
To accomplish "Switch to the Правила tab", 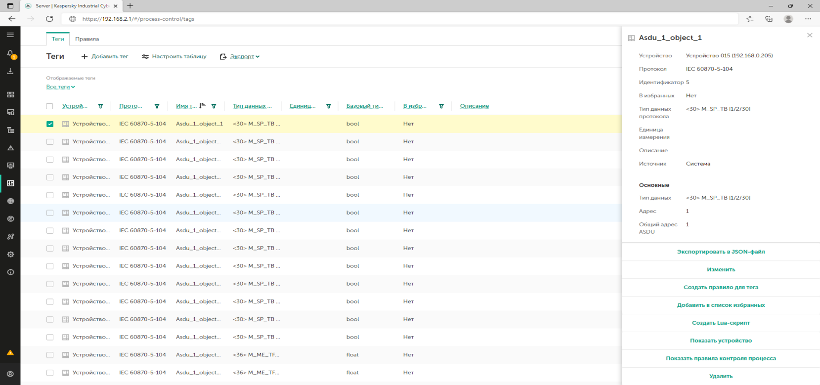I will pyautogui.click(x=87, y=39).
